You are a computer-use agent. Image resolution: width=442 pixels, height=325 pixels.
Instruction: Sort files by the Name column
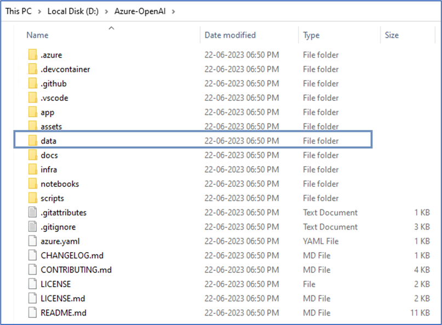(37, 35)
